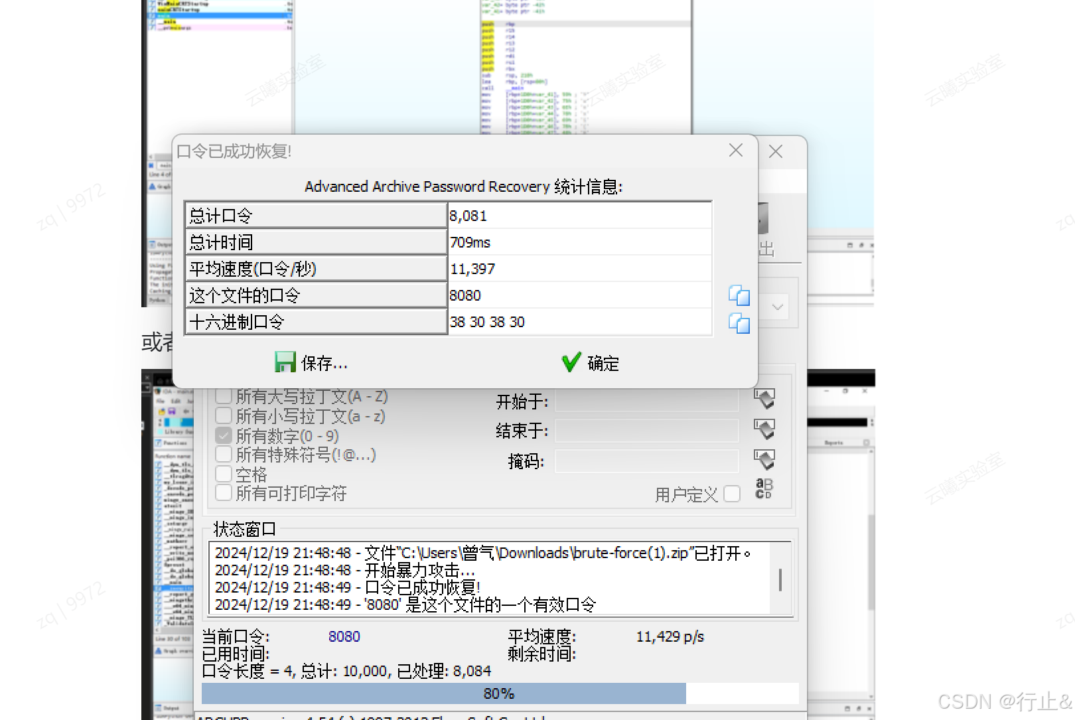1075x720 pixels.
Task: Click the 开始于 input field
Action: point(647,401)
